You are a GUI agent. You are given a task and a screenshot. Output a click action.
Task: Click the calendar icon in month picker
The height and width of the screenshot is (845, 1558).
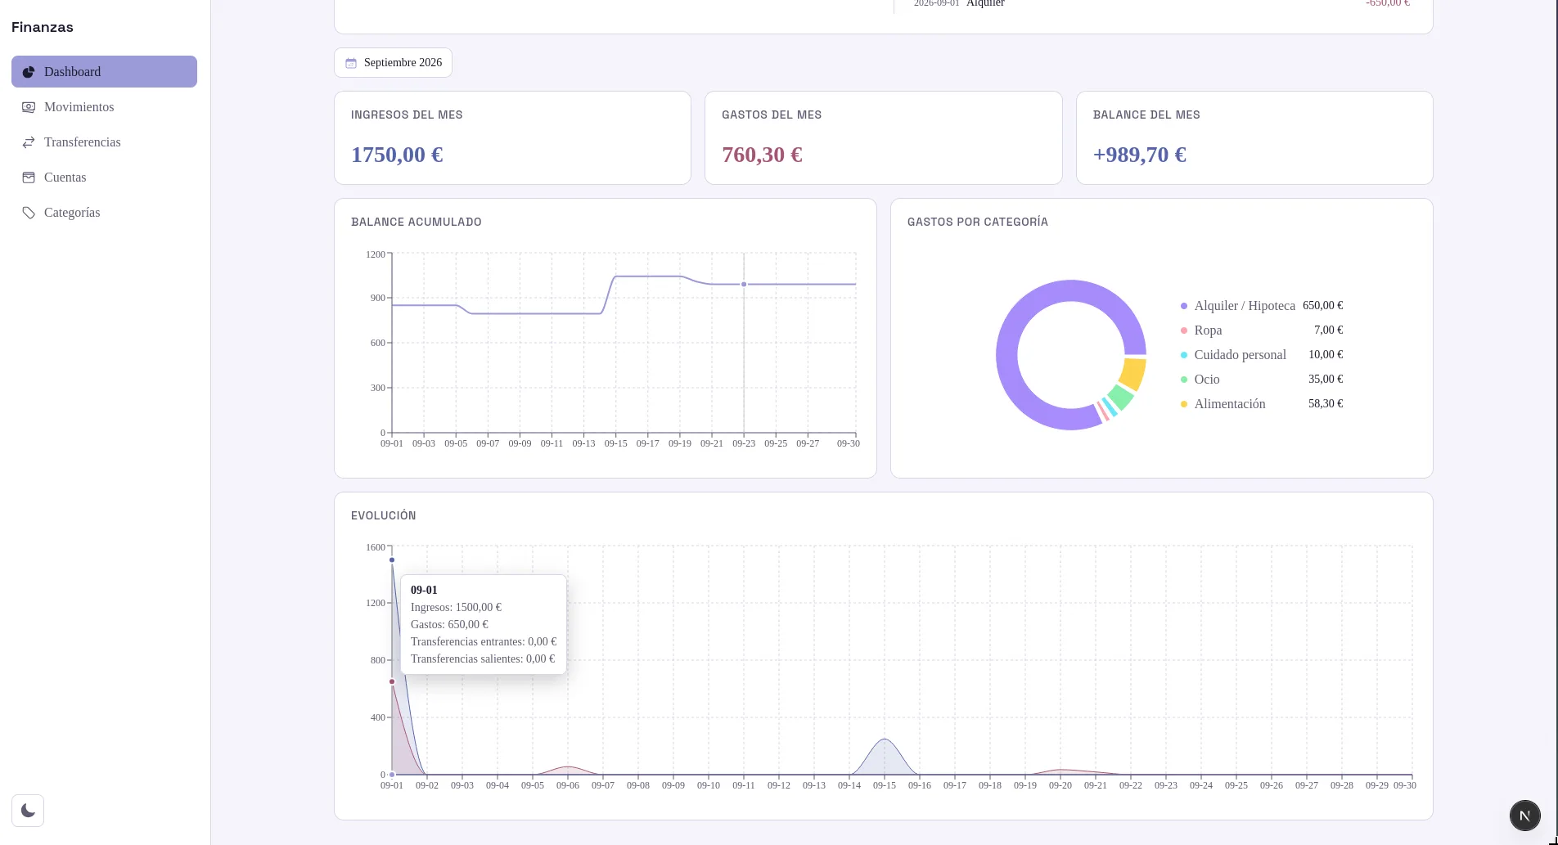click(351, 63)
